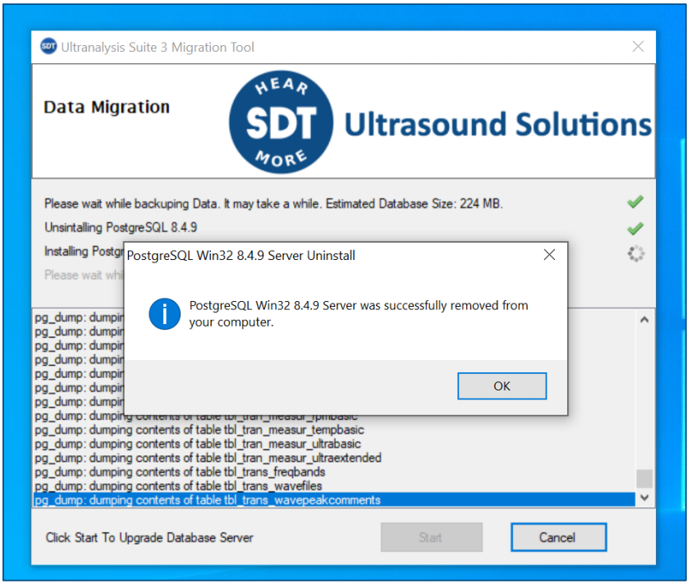Close the Ultranalysis Suite 3 Migration Tool window
Viewport: 692px width, 584px height.
coord(638,47)
